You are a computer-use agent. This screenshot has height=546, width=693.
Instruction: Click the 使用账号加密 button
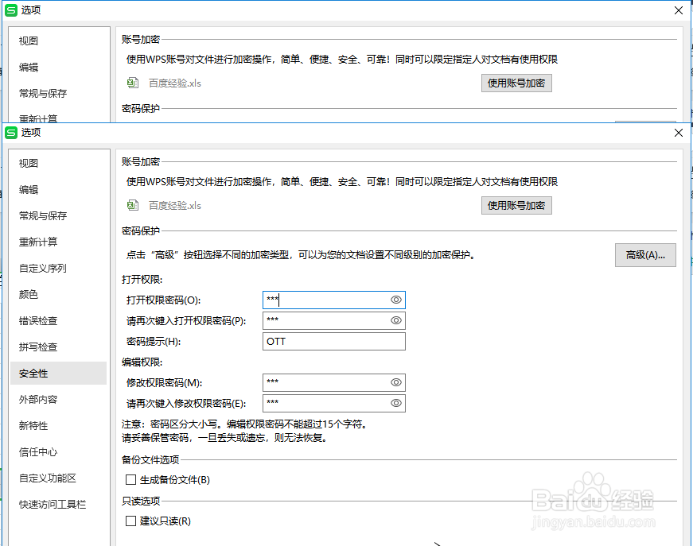point(516,205)
